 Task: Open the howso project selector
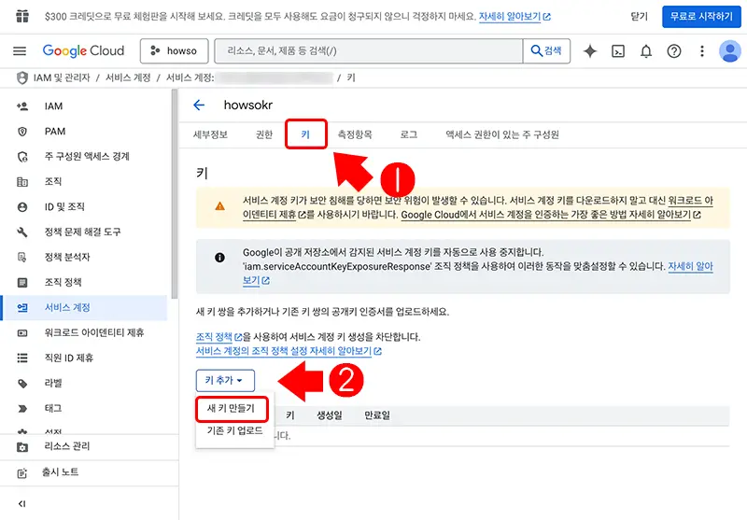[174, 50]
